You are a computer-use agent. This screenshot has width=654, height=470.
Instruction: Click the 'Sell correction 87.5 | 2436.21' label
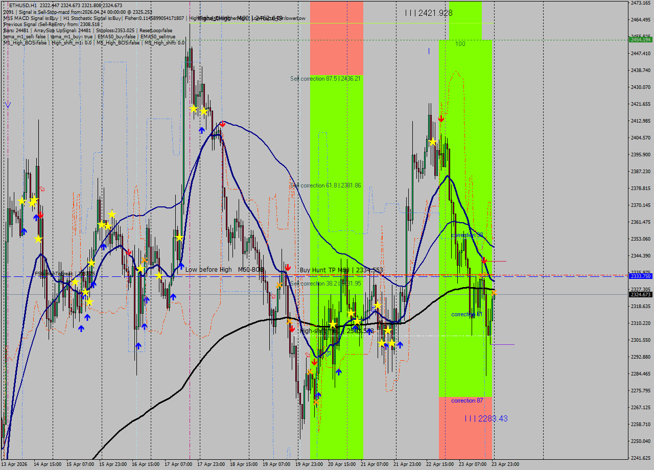[x=325, y=79]
